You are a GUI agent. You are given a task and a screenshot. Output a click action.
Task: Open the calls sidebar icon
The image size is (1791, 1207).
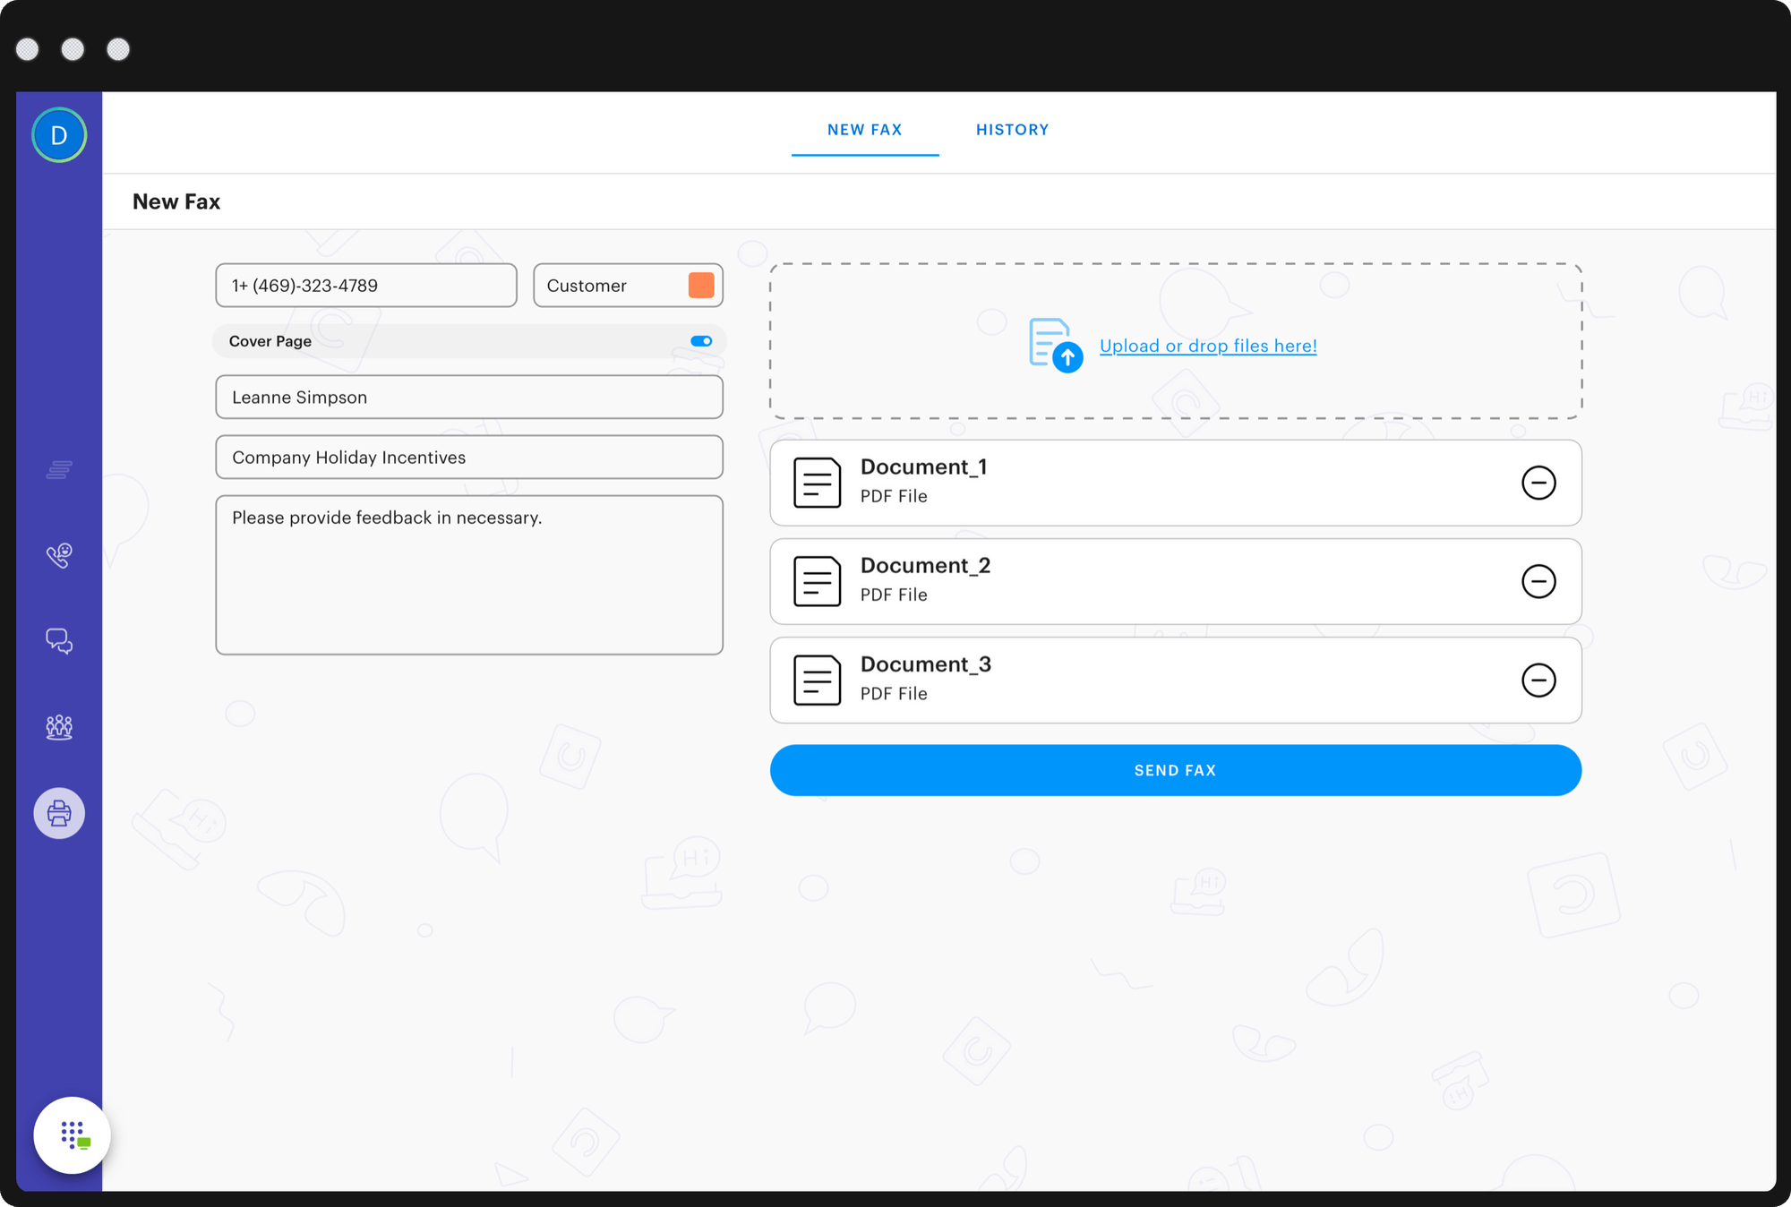point(59,555)
